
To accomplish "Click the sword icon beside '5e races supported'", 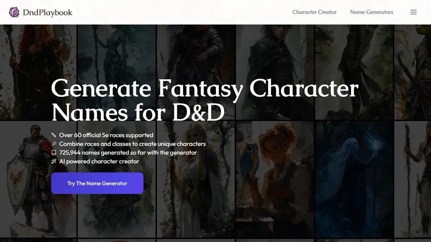I will (x=54, y=135).
